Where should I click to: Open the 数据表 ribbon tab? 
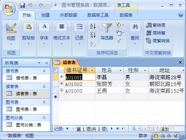coord(126,15)
